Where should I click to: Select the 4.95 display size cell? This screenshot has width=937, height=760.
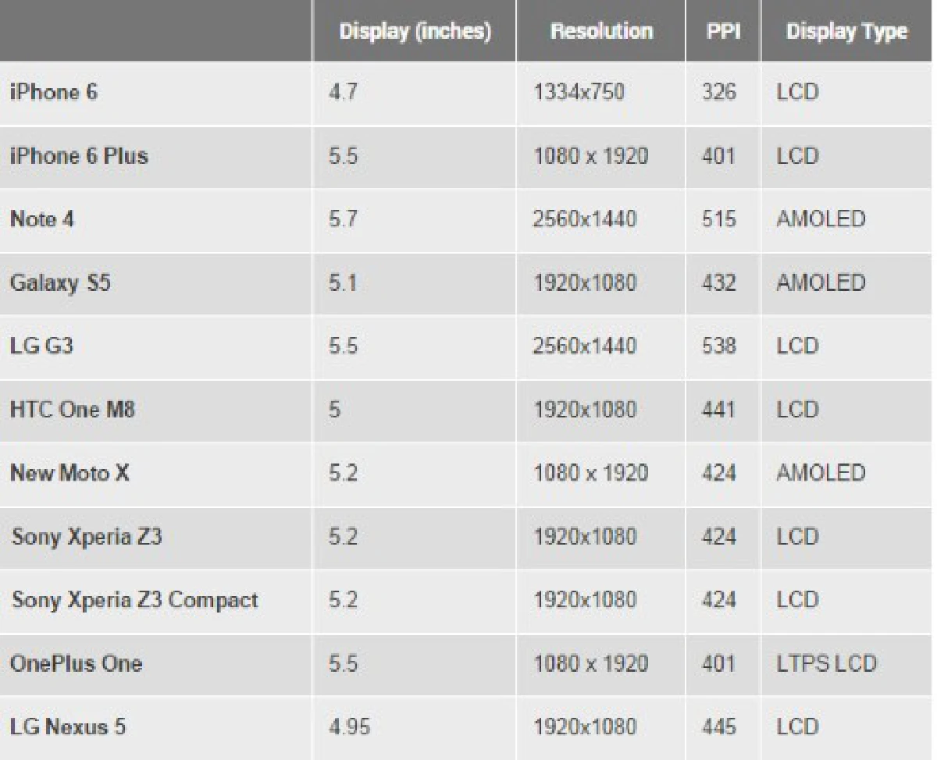coord(348,728)
